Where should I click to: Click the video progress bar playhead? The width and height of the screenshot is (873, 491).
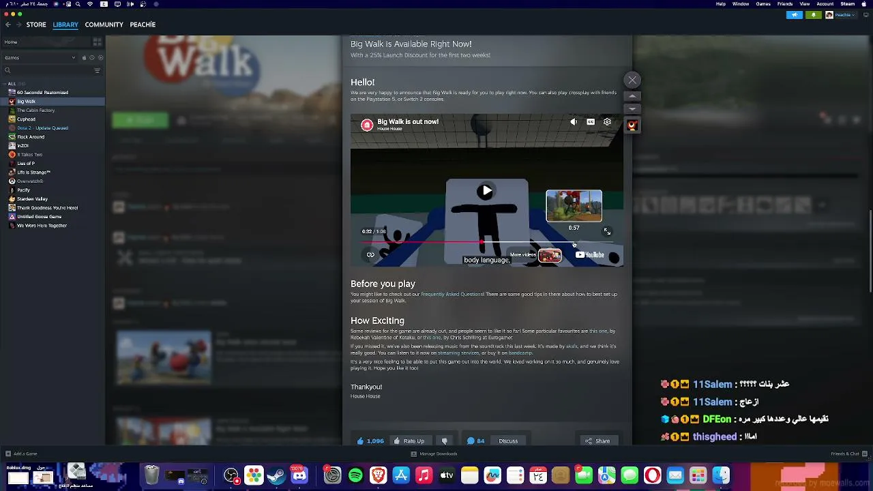[483, 241]
